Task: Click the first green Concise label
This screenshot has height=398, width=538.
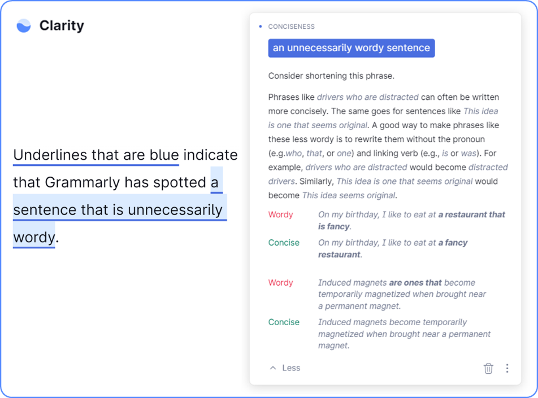Action: pyautogui.click(x=284, y=243)
